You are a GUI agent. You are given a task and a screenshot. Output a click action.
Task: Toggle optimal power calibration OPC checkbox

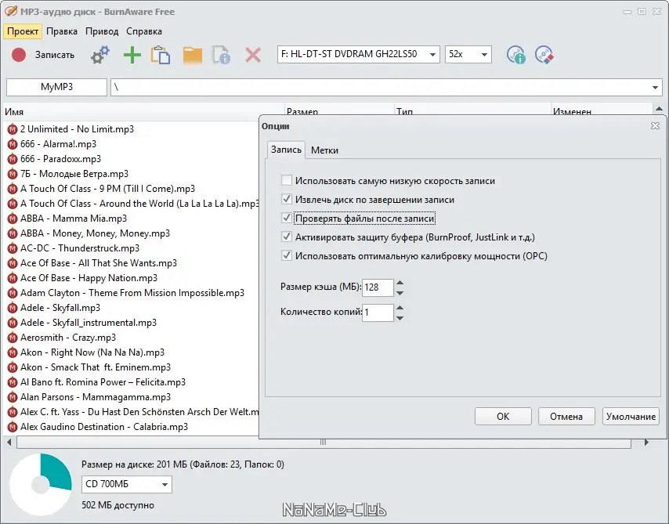[x=287, y=255]
